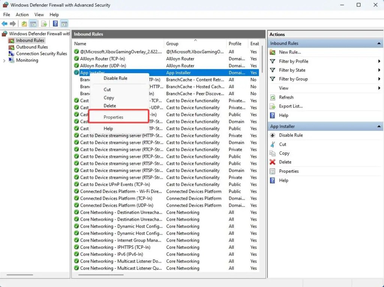Click the funnel icon beside Filter by Group
The height and width of the screenshot is (287, 384).
(273, 79)
